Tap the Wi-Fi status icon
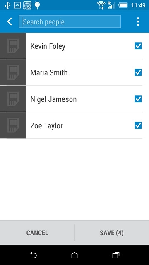This screenshot has width=149, height=265. (101, 5)
